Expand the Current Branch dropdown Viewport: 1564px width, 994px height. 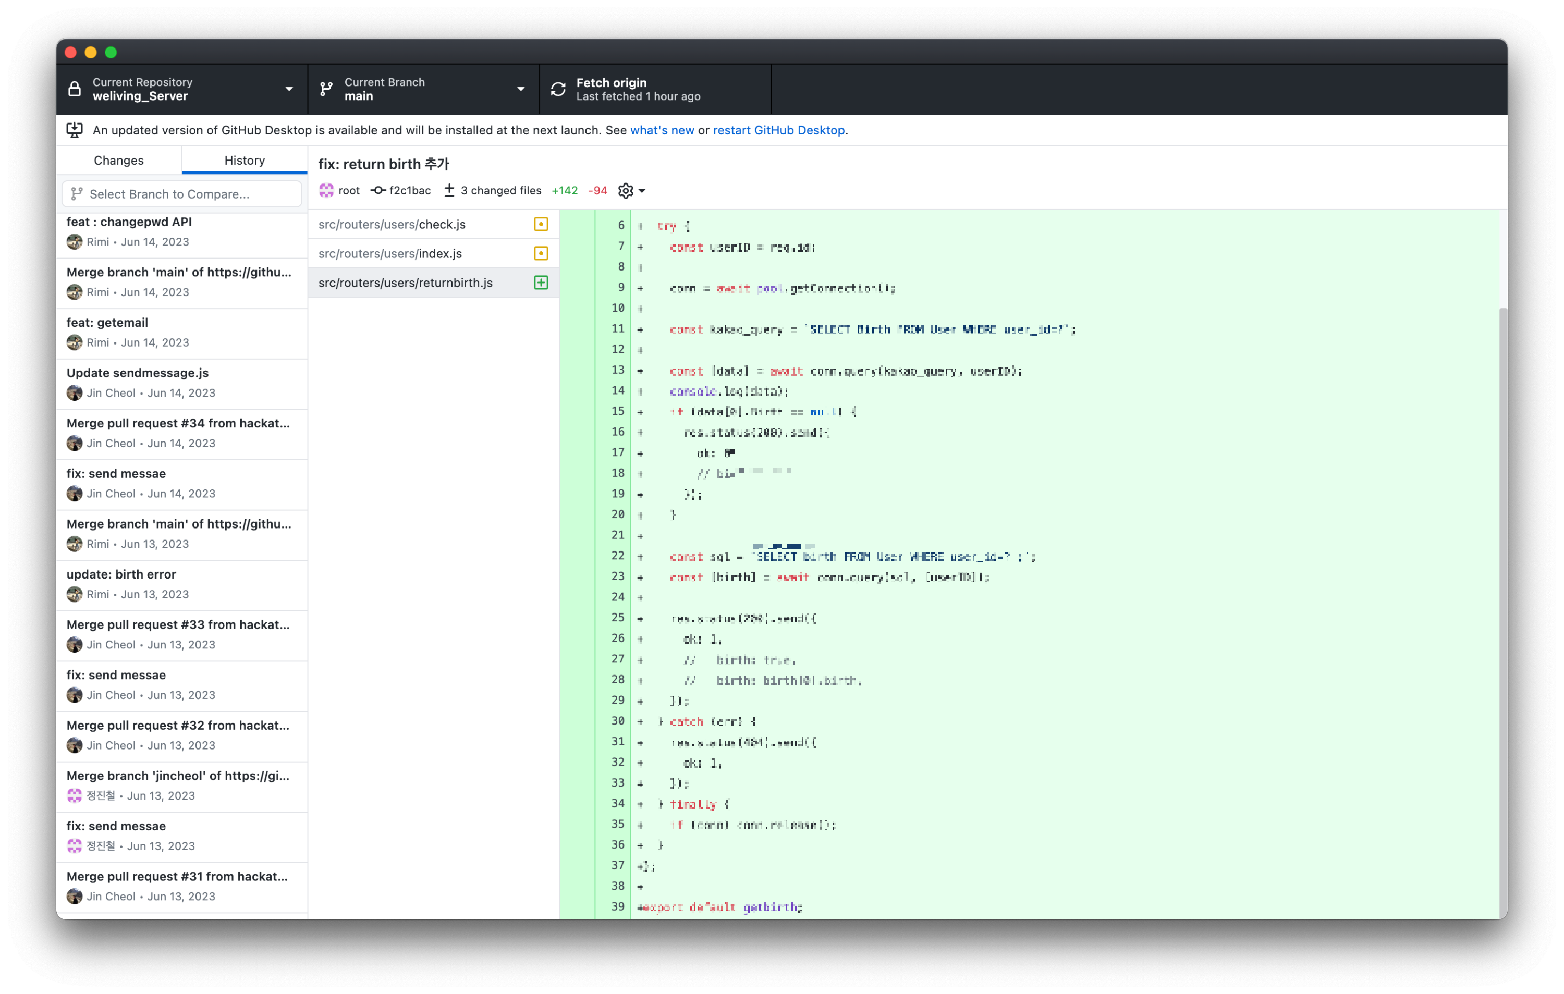(520, 89)
